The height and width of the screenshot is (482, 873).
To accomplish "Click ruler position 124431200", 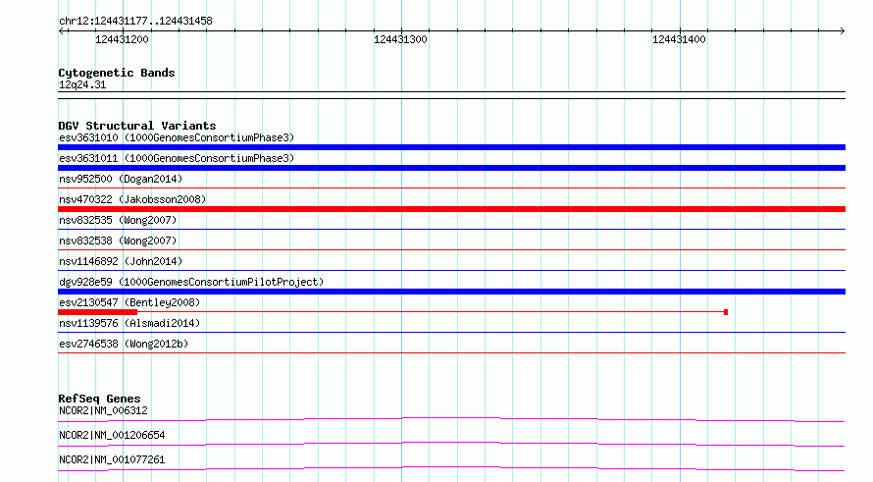I will (x=122, y=39).
